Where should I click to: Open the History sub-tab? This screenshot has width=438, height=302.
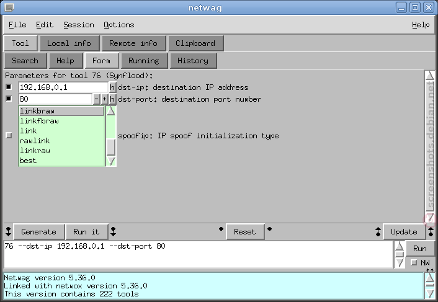coord(193,61)
